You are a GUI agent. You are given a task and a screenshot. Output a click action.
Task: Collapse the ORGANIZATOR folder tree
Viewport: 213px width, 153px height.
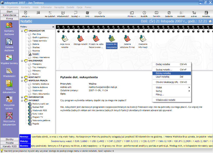(x=22, y=31)
